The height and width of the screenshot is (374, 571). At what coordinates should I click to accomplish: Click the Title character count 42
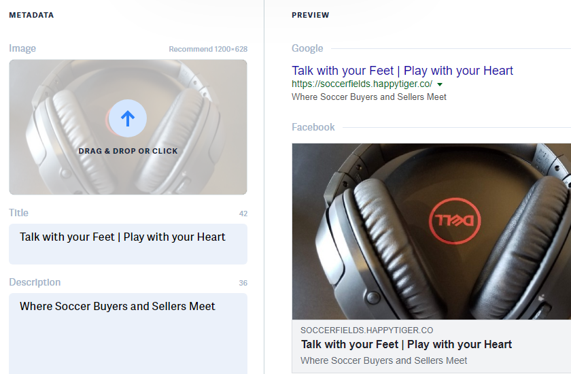click(x=243, y=214)
